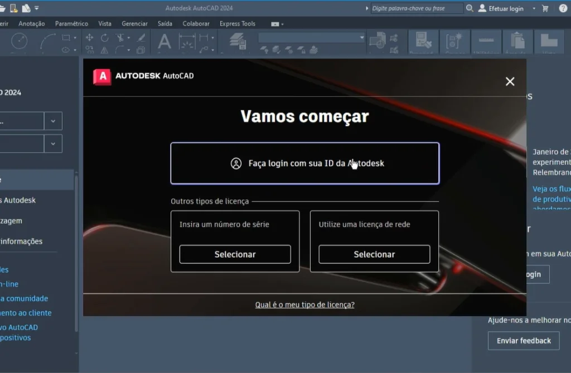The width and height of the screenshot is (571, 373).
Task: Open the Groups panel icon
Action: (x=454, y=41)
